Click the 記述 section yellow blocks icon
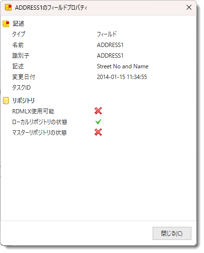Screen dimensions: 204x253 click(x=6, y=24)
